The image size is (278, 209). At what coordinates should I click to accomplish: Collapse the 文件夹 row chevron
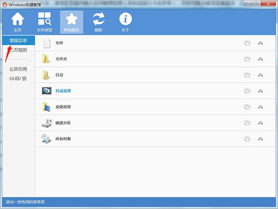(x=260, y=59)
